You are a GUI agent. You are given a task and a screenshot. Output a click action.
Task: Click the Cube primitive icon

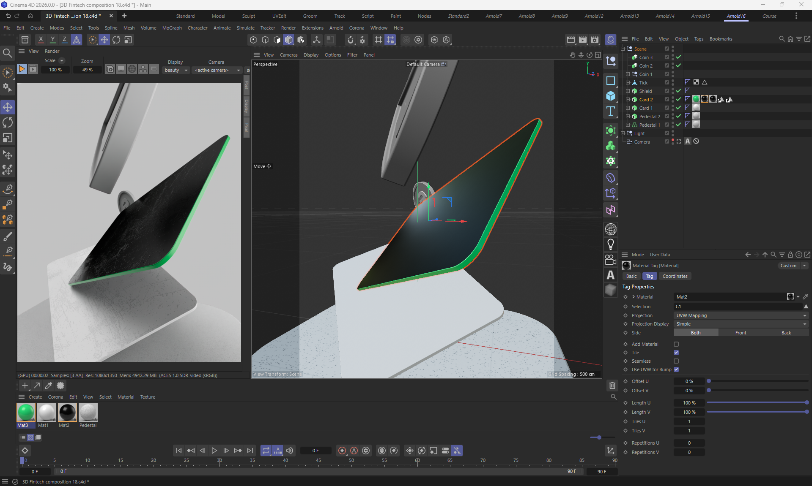click(x=610, y=96)
